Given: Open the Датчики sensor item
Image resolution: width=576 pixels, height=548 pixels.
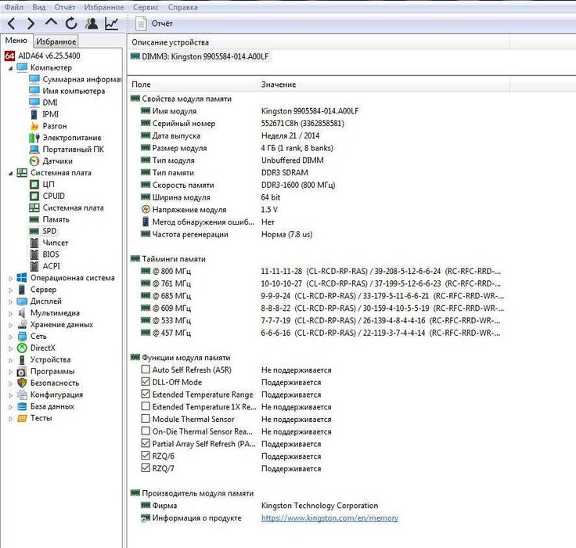Looking at the screenshot, I should (x=57, y=161).
